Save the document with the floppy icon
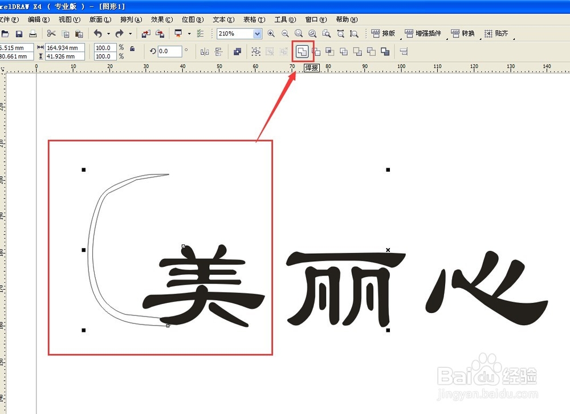570x414 pixels. click(19, 34)
